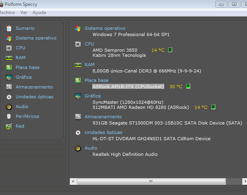Click the Speccy application icon in title bar
This screenshot has width=247, height=195.
(1, 4)
